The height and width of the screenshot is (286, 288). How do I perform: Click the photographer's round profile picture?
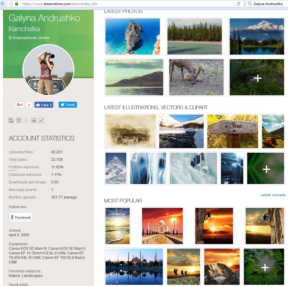(48, 70)
